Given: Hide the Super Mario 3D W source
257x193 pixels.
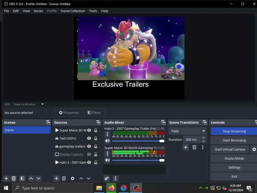Looking at the screenshot, I should pyautogui.click(x=89, y=130).
